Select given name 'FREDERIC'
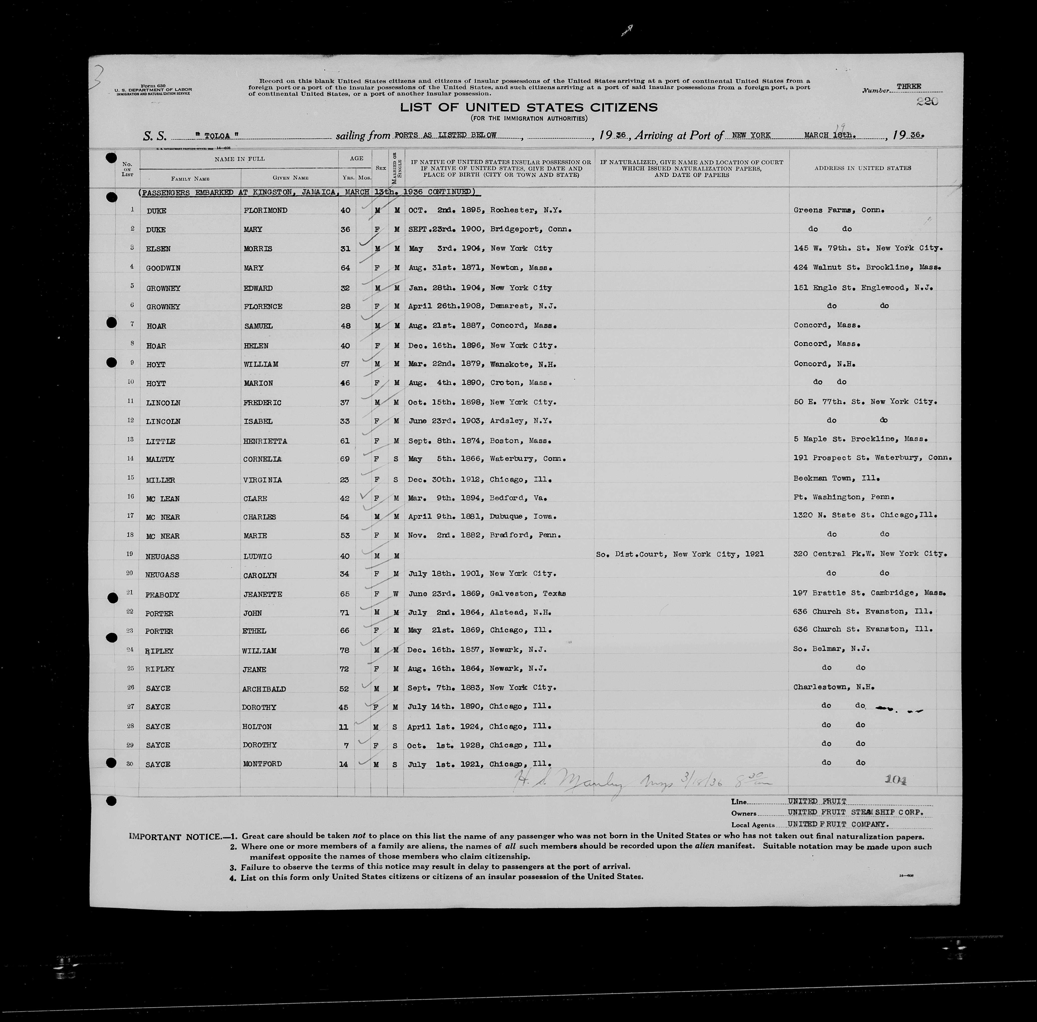The image size is (1037, 1022). 262,403
